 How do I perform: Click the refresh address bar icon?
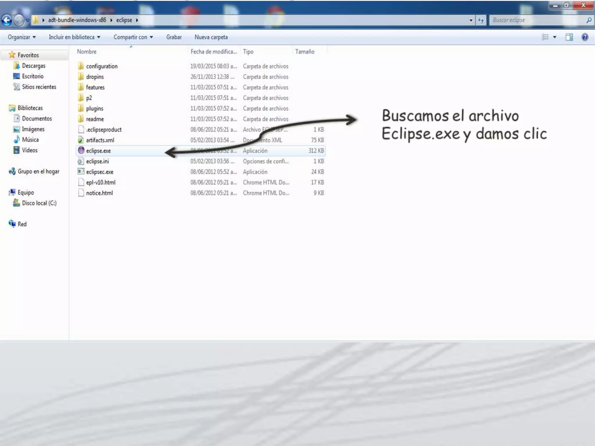[481, 20]
